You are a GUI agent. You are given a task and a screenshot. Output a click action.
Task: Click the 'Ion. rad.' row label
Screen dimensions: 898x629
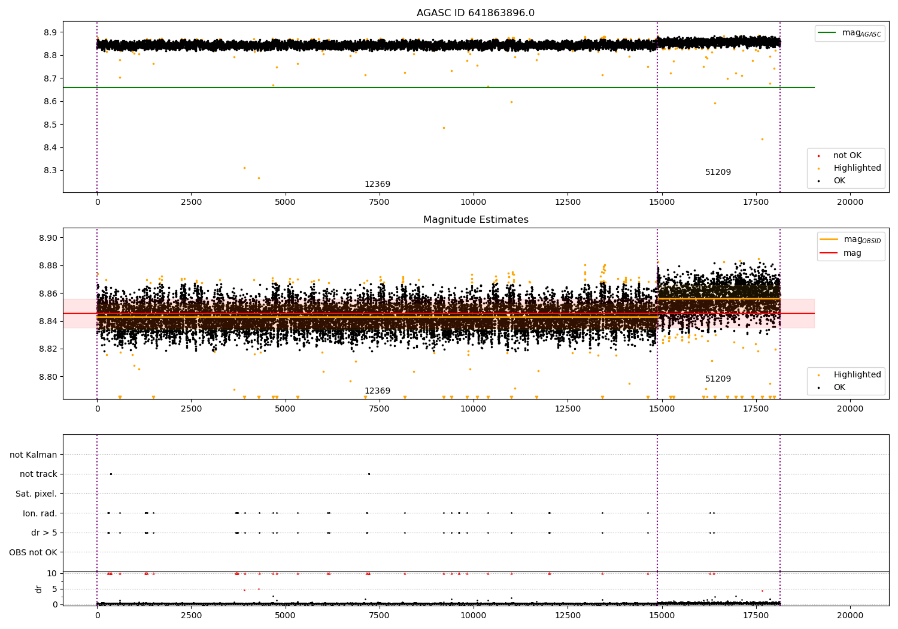pyautogui.click(x=40, y=513)
